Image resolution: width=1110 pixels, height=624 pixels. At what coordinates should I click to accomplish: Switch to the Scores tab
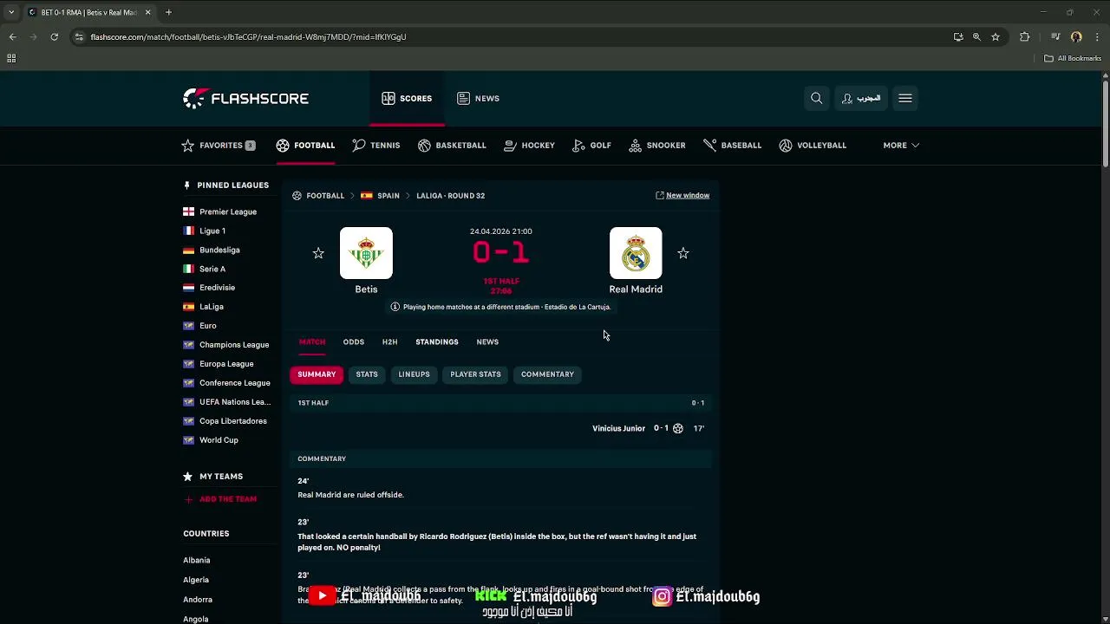407,98
